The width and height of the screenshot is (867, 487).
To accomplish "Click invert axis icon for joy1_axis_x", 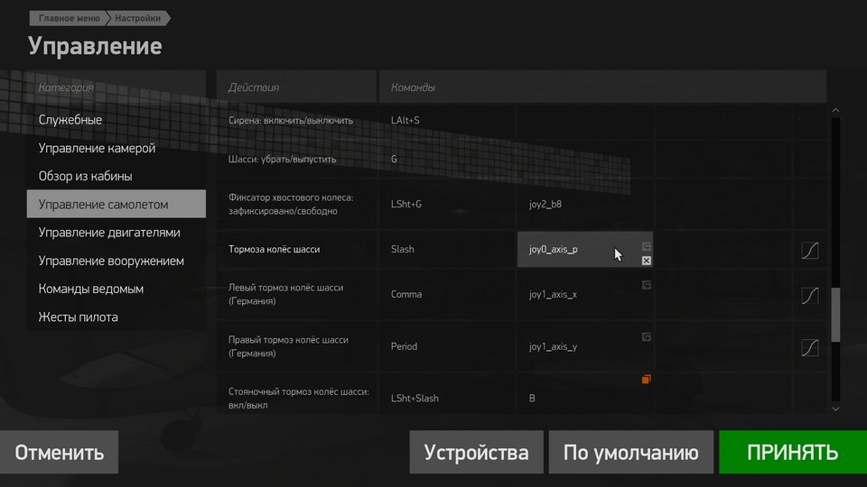I will click(x=647, y=285).
